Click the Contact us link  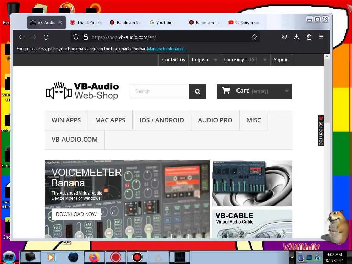coord(174,60)
